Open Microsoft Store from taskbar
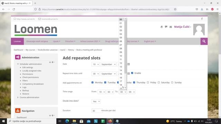The image size is (221, 124). (81, 121)
